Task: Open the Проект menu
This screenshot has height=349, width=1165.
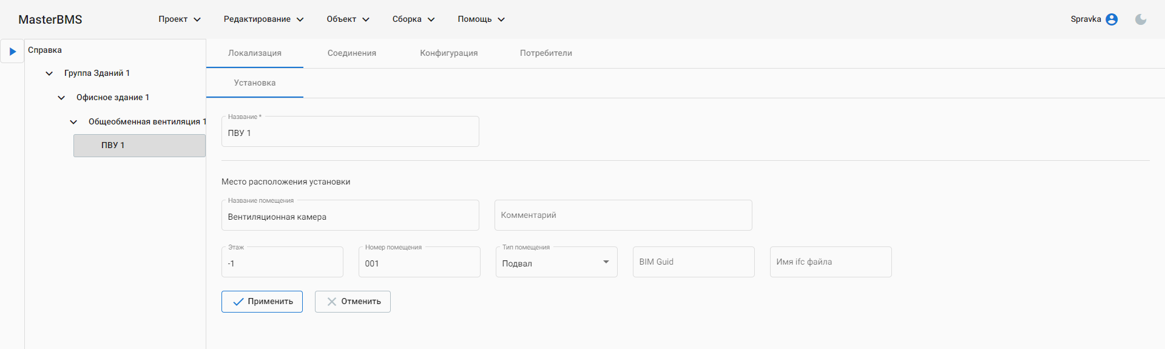Action: 179,19
